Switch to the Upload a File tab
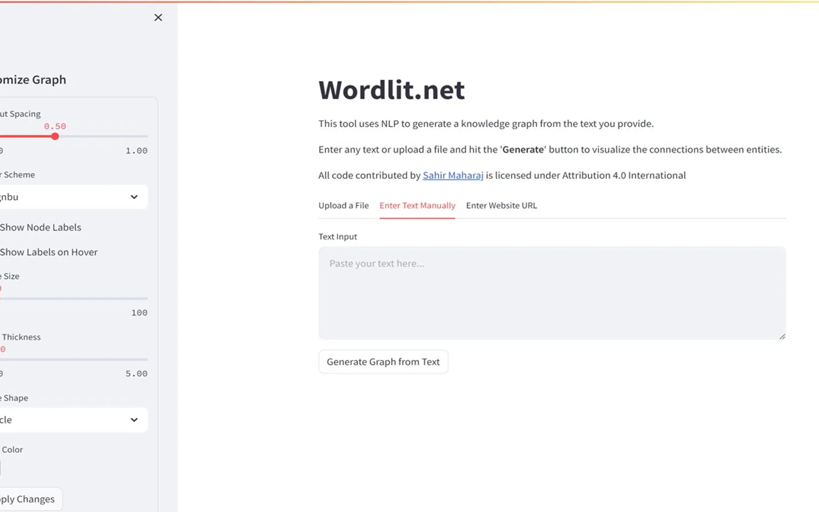The image size is (819, 512). (x=343, y=205)
